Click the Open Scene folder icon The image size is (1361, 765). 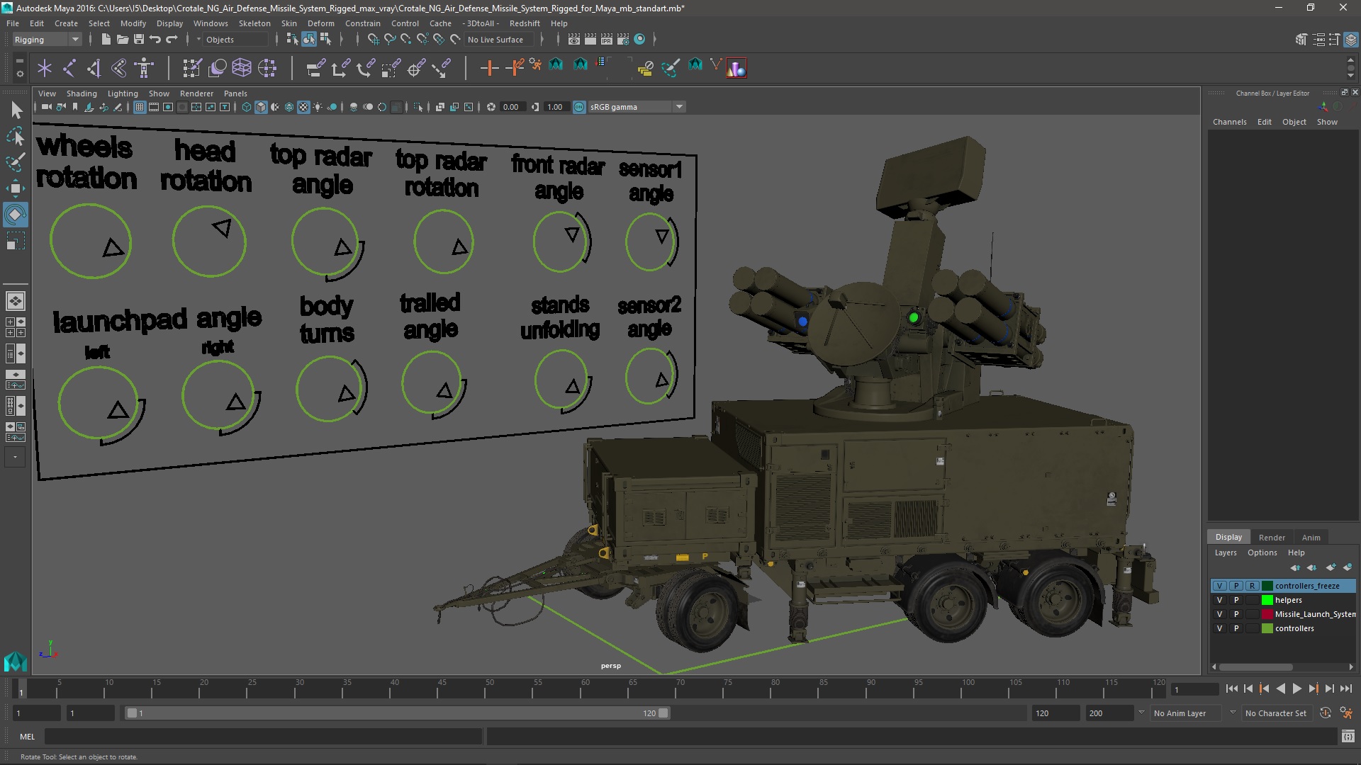pyautogui.click(x=122, y=40)
